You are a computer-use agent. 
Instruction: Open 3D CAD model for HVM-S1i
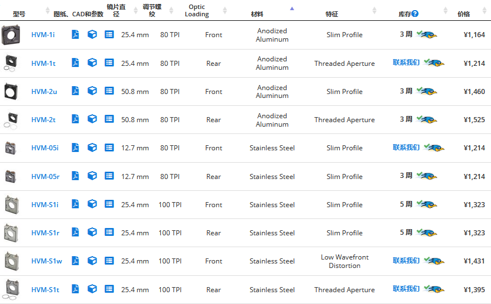click(92, 204)
